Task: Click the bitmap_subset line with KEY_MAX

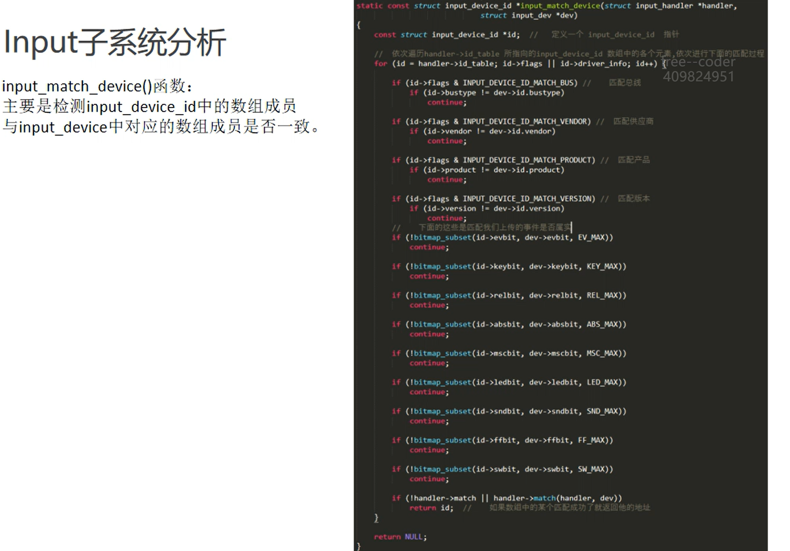Action: (x=509, y=267)
